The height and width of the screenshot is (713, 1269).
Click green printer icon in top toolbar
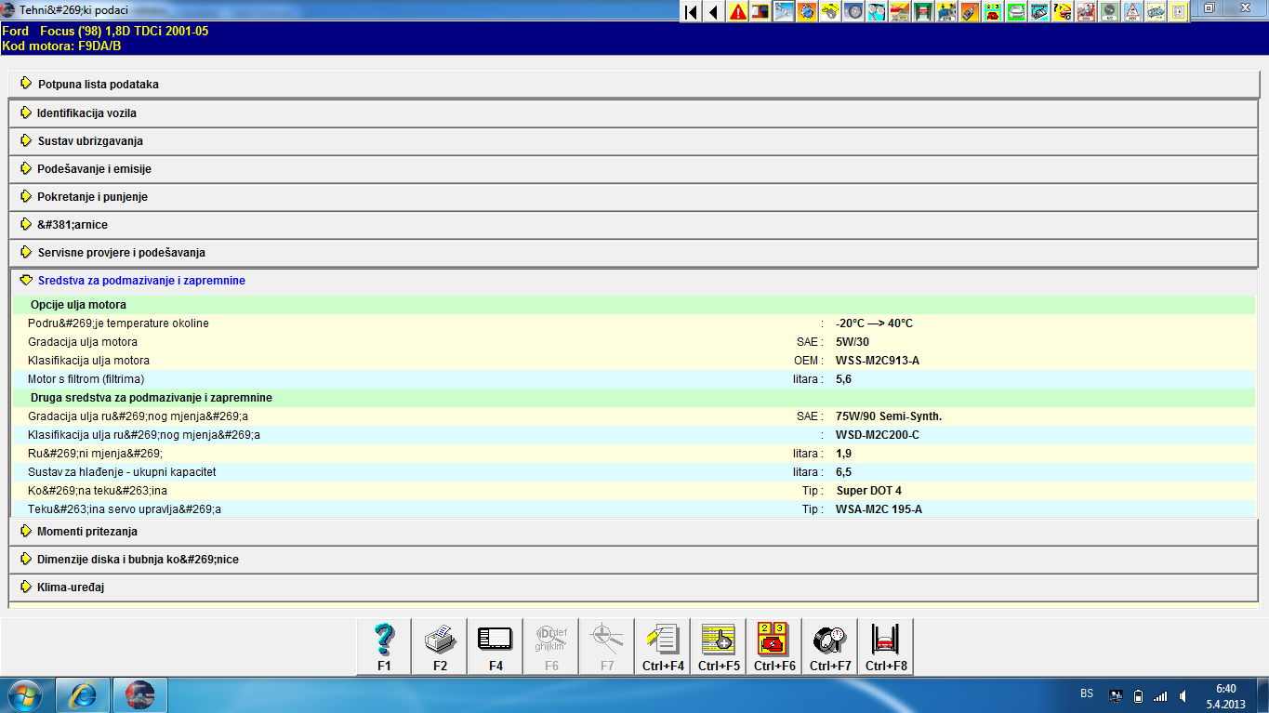1016,12
